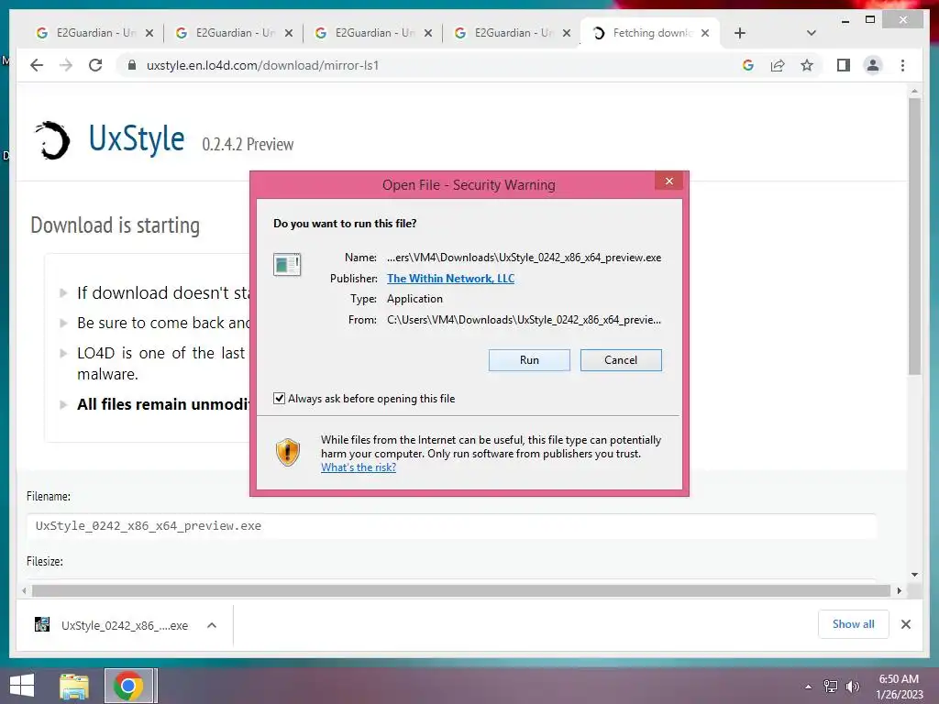Close the first E2Guardian tab
This screenshot has height=704, width=939.
tap(149, 33)
